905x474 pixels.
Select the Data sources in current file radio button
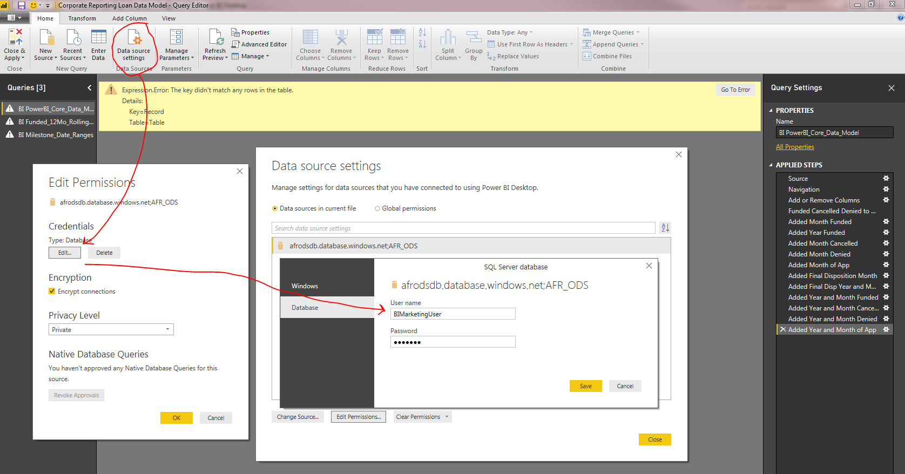coord(275,208)
